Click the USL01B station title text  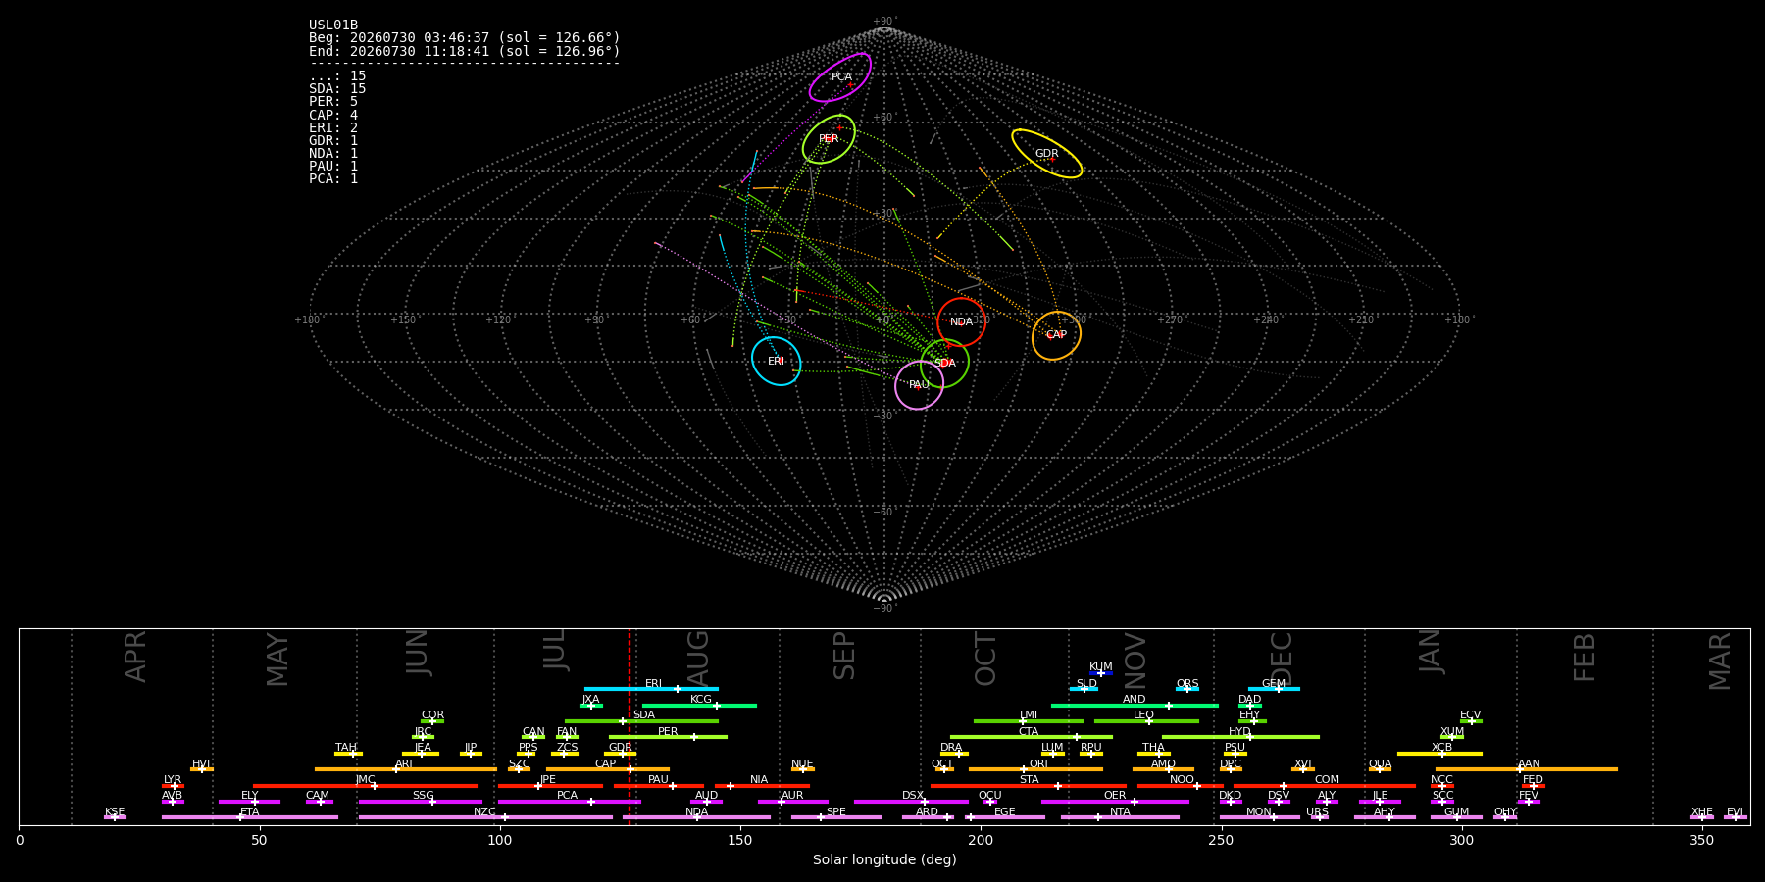pos(333,25)
